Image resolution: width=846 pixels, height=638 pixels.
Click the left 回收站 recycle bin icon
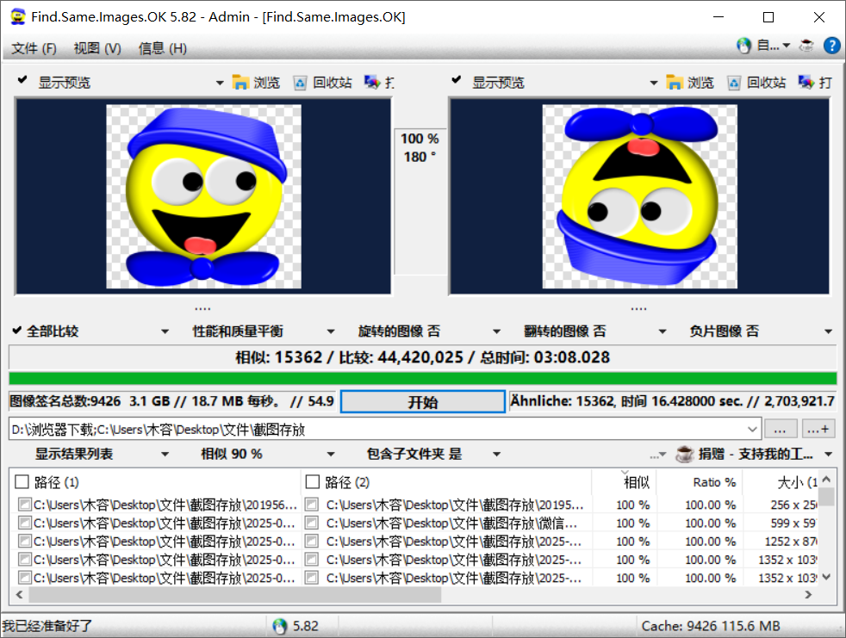300,82
